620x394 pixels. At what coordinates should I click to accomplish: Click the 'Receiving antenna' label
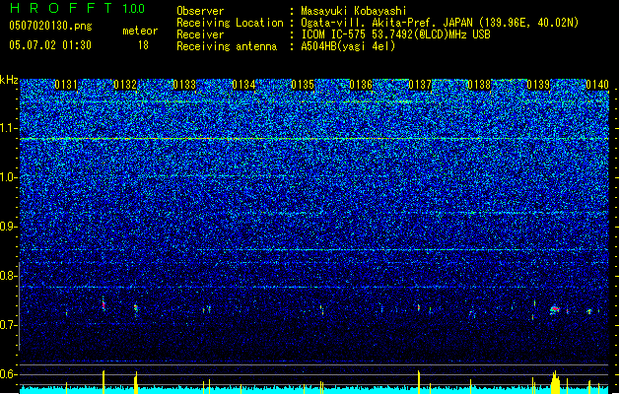(x=227, y=46)
